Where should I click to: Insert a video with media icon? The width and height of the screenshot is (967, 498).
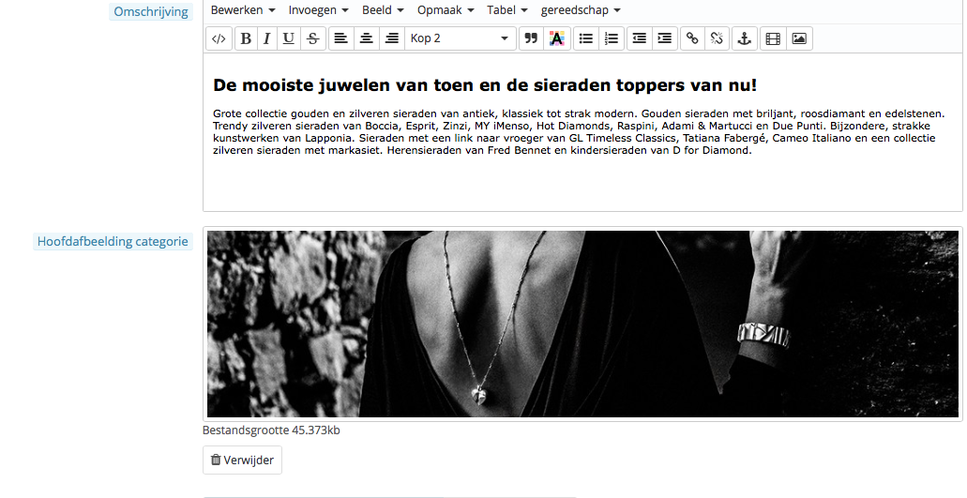(x=773, y=38)
